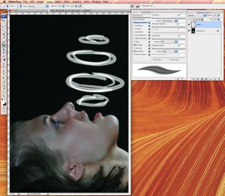
Task: Open the Workspace dropdown
Action: tap(147, 6)
